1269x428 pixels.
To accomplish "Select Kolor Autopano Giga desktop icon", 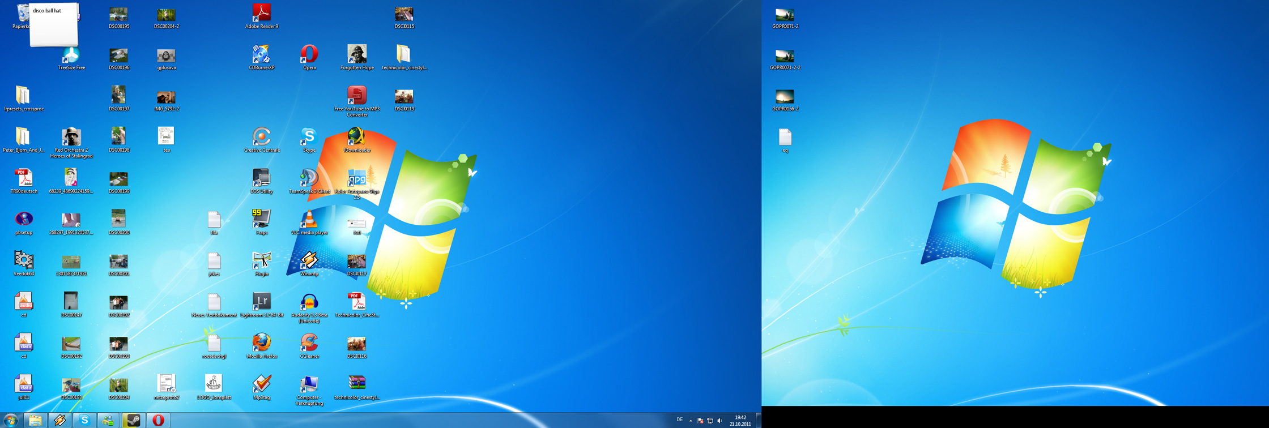I will (x=357, y=184).
